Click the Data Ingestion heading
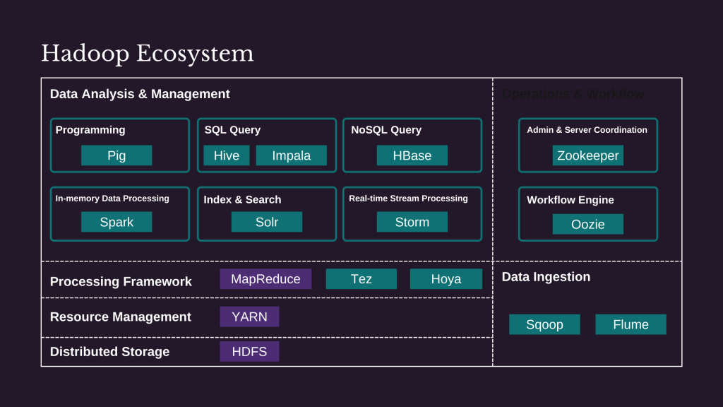Image resolution: width=723 pixels, height=407 pixels. 546,277
